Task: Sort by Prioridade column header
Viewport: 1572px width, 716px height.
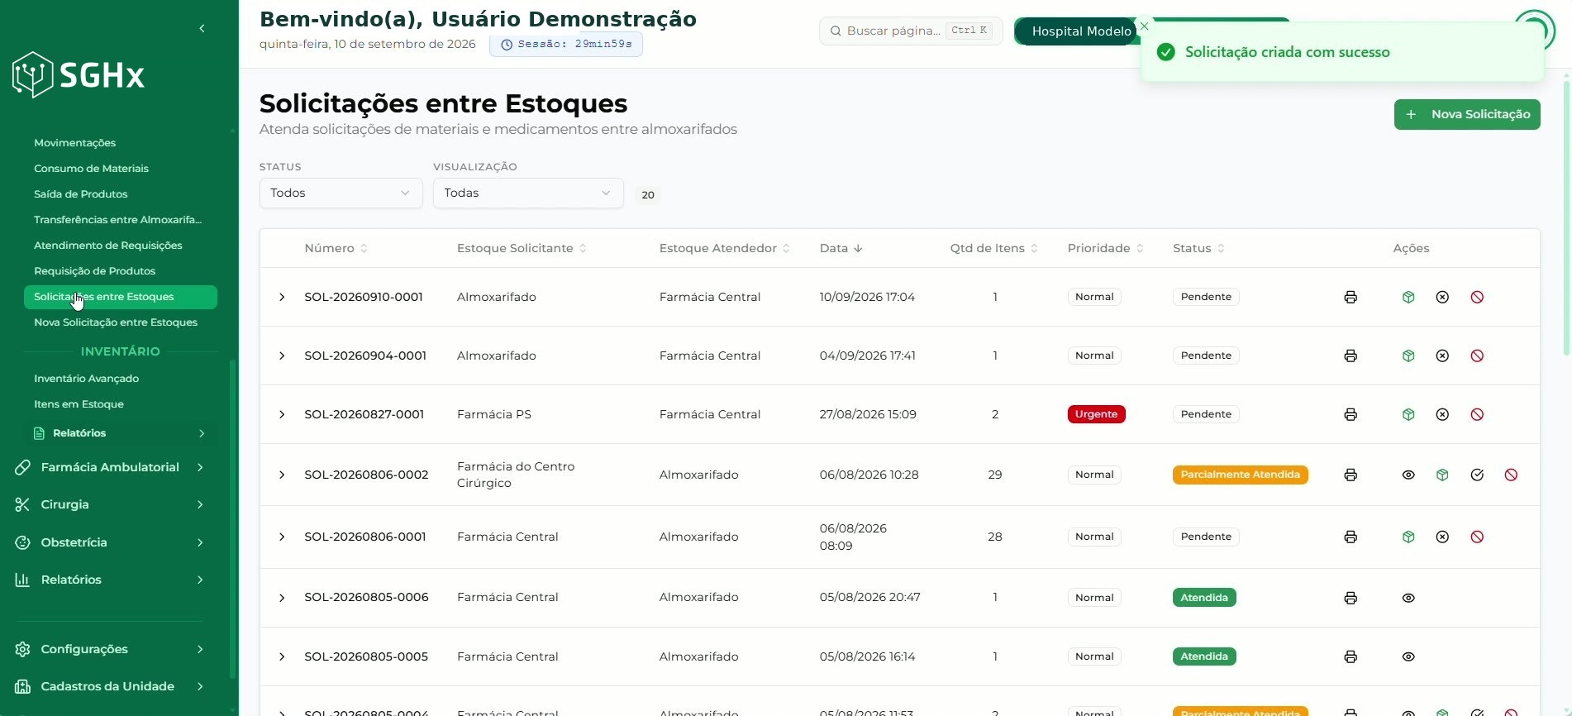Action: click(1105, 248)
